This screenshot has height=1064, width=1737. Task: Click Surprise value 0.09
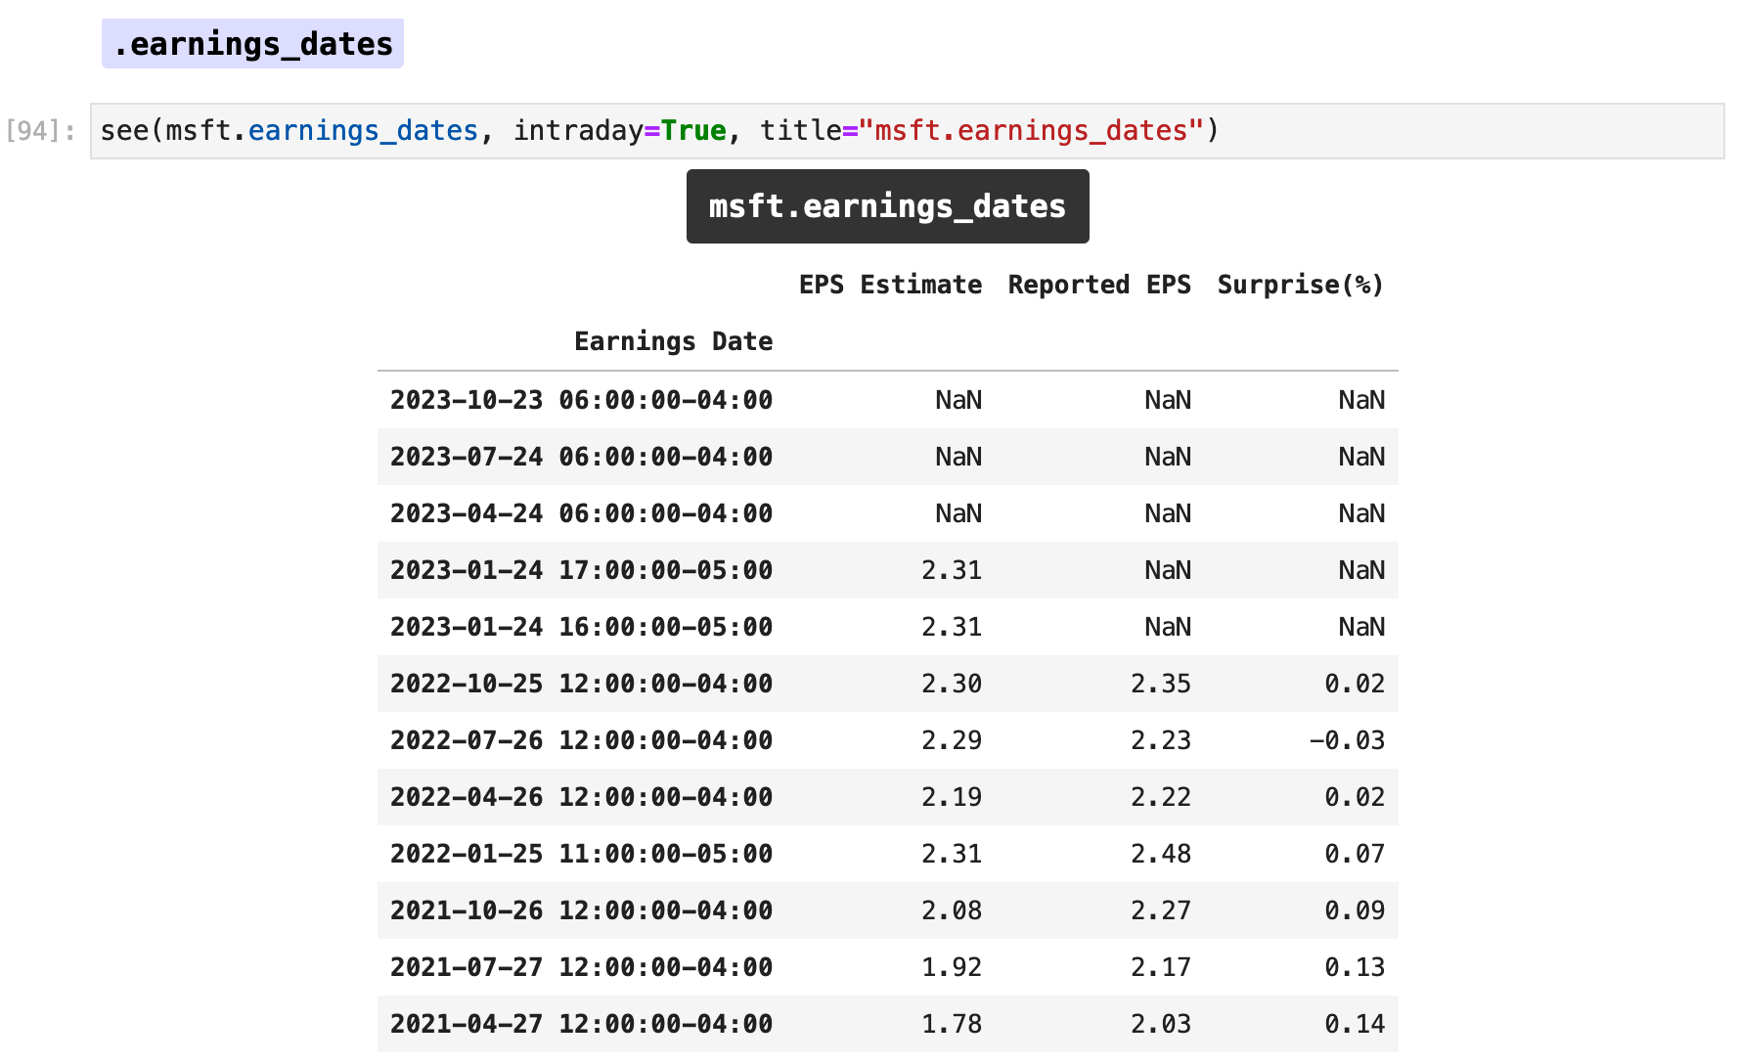click(x=1356, y=910)
